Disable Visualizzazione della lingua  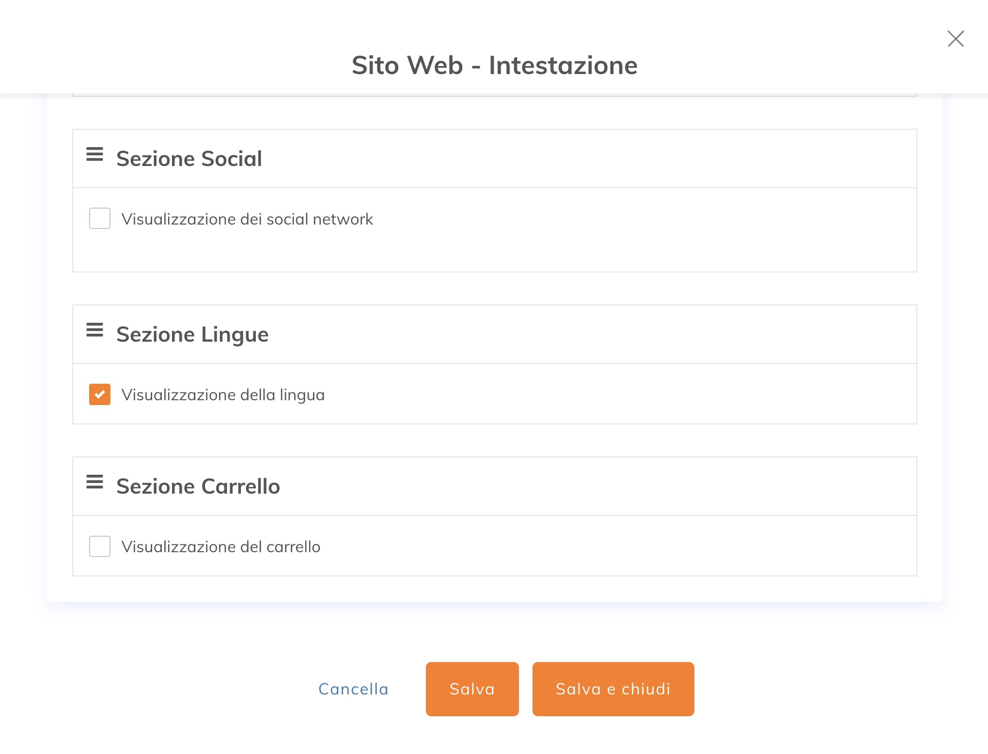tap(100, 394)
